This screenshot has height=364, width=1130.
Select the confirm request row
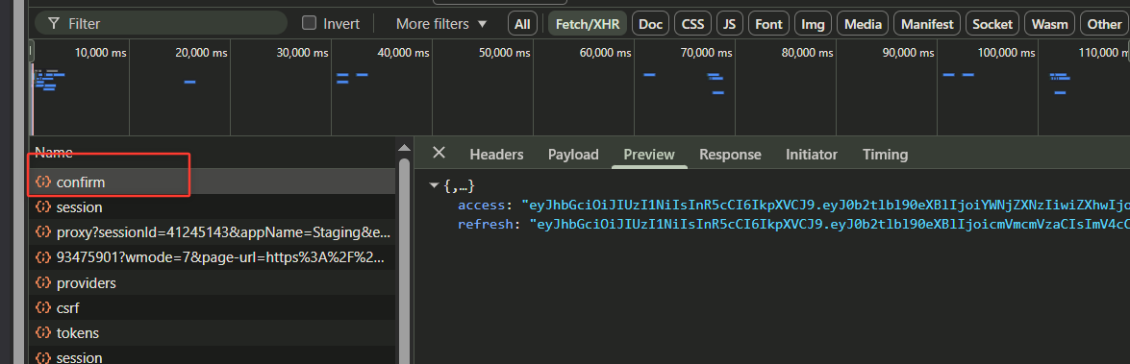(x=213, y=182)
